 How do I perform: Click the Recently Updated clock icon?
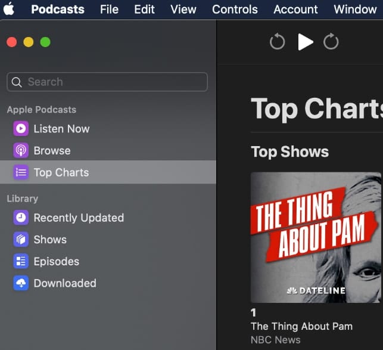pyautogui.click(x=21, y=218)
